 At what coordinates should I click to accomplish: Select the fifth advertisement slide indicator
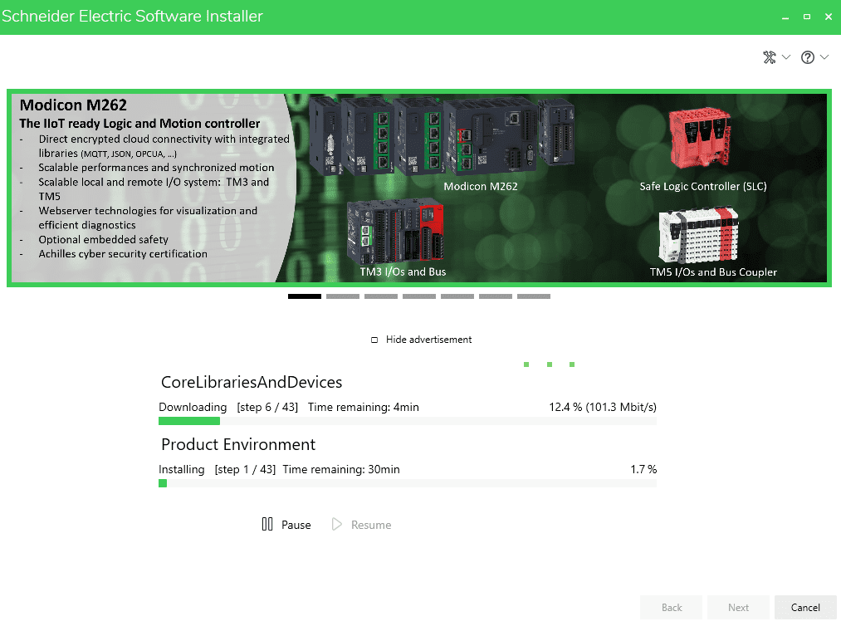click(457, 296)
